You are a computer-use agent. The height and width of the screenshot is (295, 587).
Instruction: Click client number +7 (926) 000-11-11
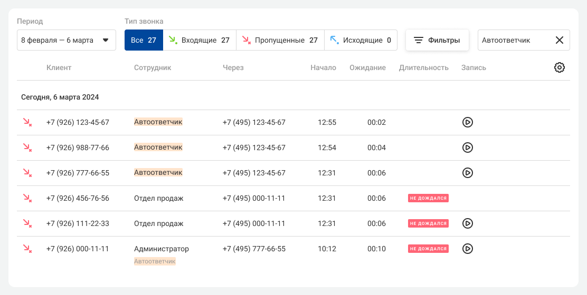tap(78, 249)
